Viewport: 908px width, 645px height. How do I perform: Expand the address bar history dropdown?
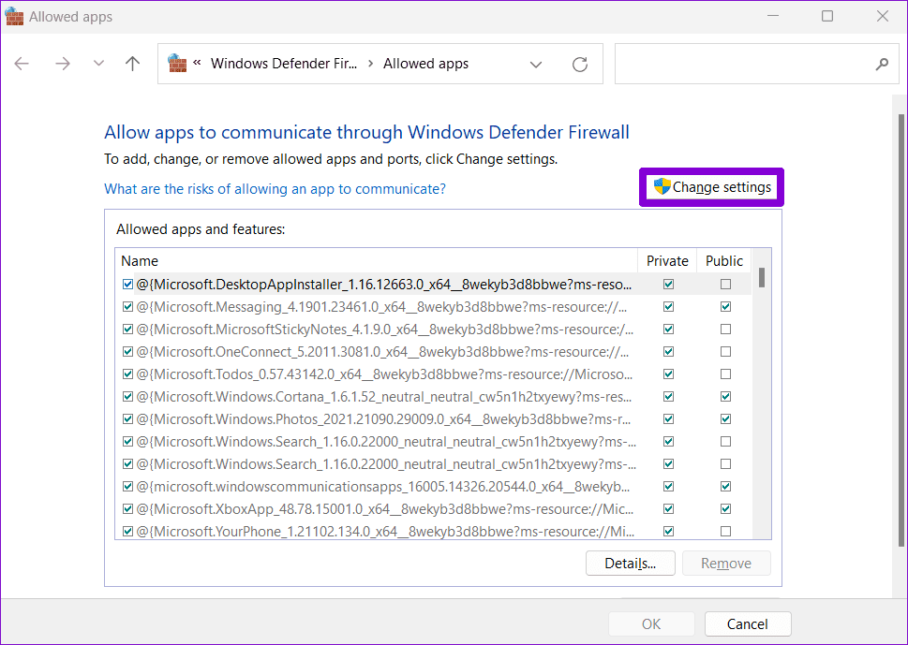tap(536, 65)
